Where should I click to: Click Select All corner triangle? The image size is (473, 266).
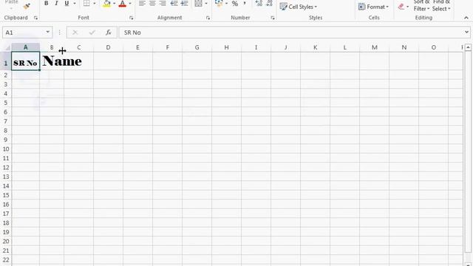tap(7, 47)
